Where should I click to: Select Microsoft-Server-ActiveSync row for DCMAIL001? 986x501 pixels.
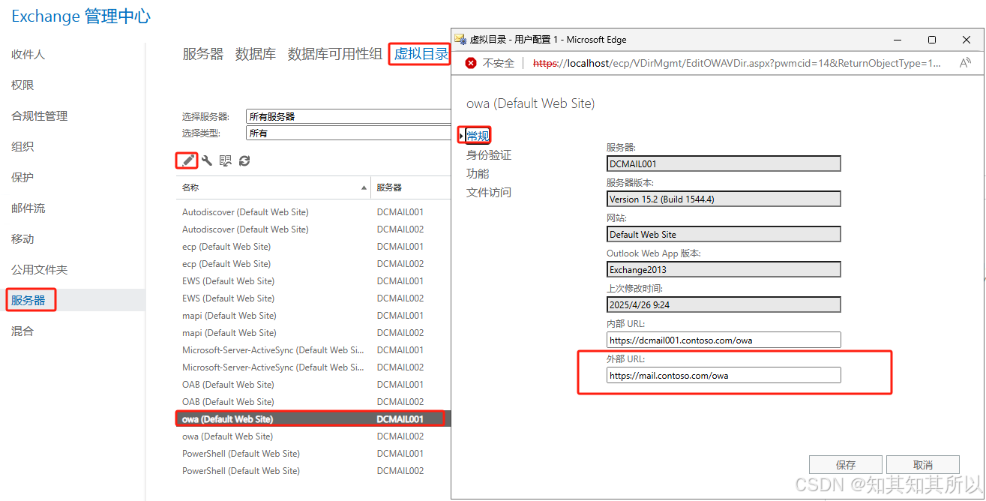[x=313, y=350]
